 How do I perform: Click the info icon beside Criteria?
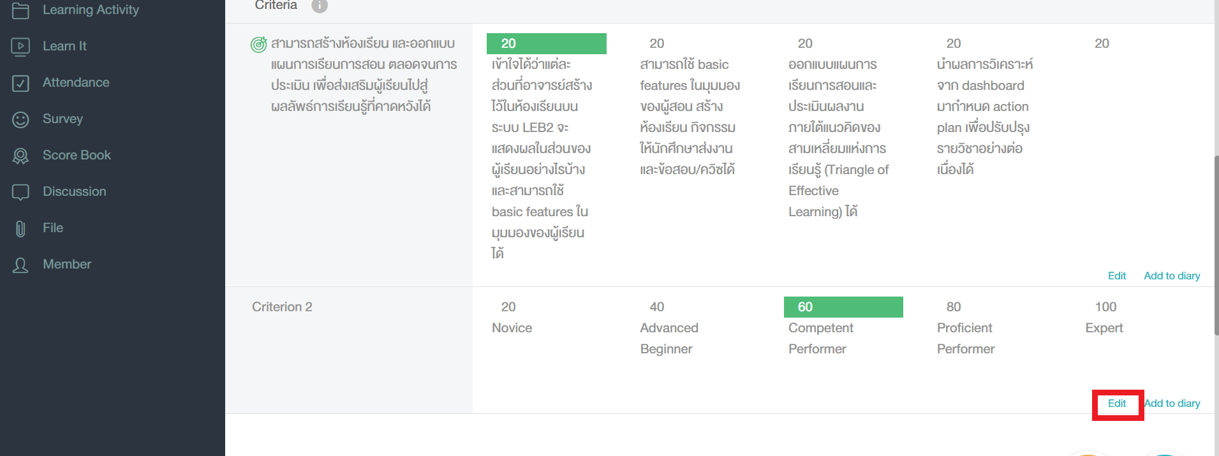pos(319,6)
